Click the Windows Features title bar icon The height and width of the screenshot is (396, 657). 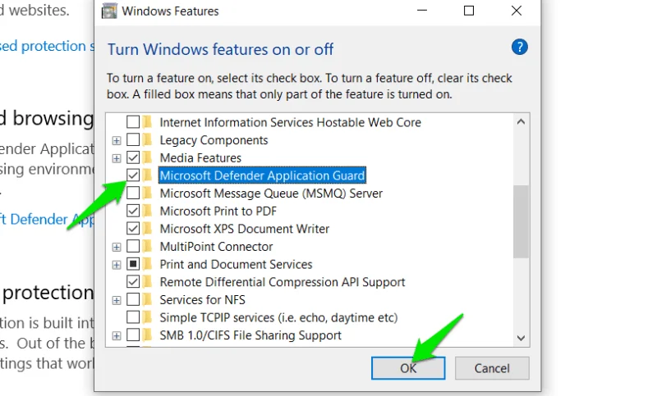coord(109,11)
